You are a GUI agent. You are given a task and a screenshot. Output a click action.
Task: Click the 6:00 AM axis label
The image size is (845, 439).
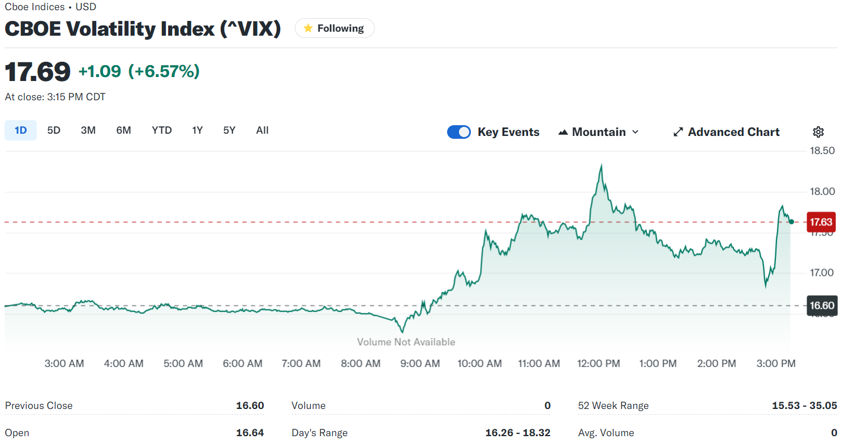pyautogui.click(x=242, y=364)
